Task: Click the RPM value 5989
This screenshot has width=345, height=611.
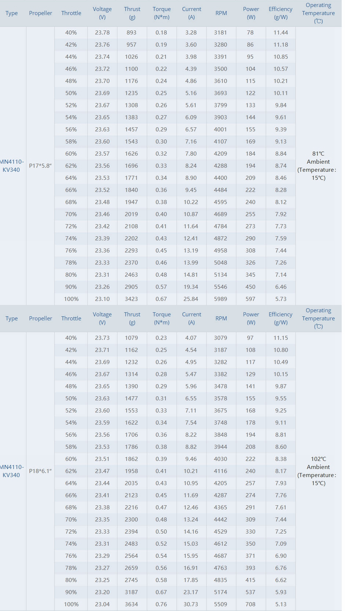Action: (221, 299)
